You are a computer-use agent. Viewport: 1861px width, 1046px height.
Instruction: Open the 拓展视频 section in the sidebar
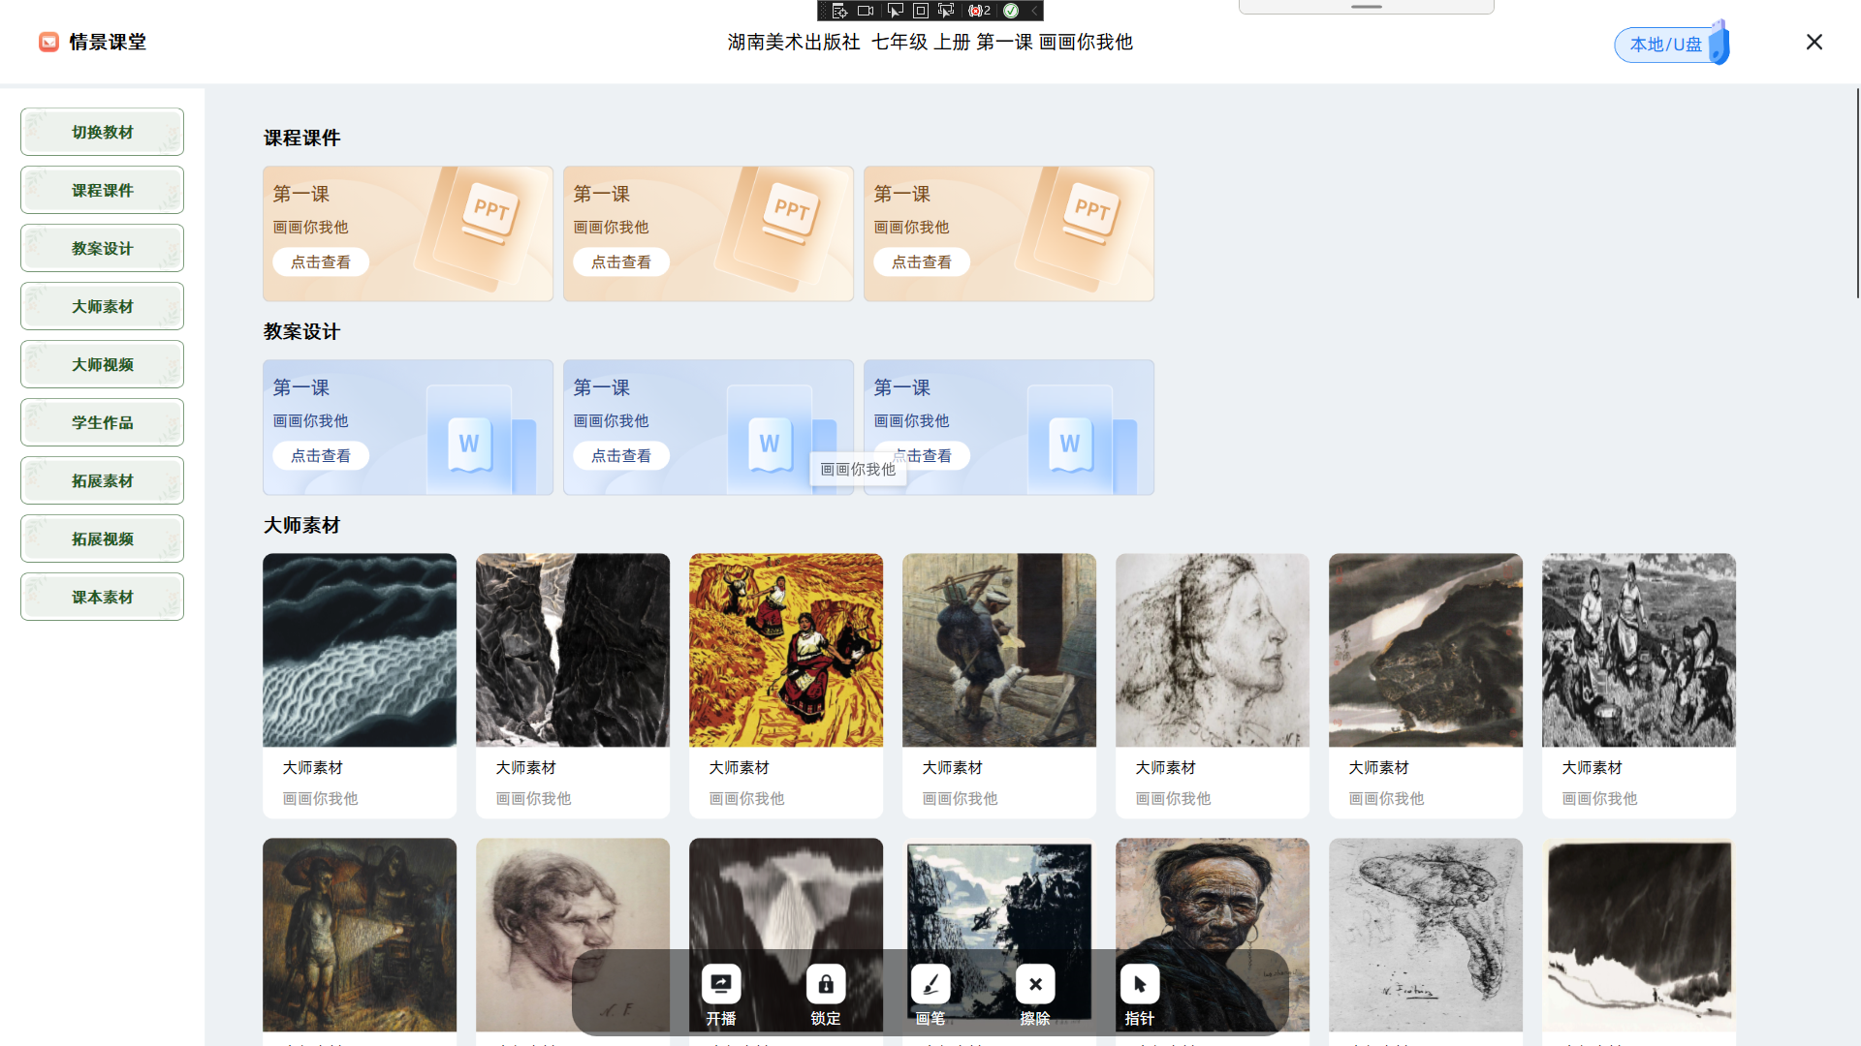tap(102, 538)
